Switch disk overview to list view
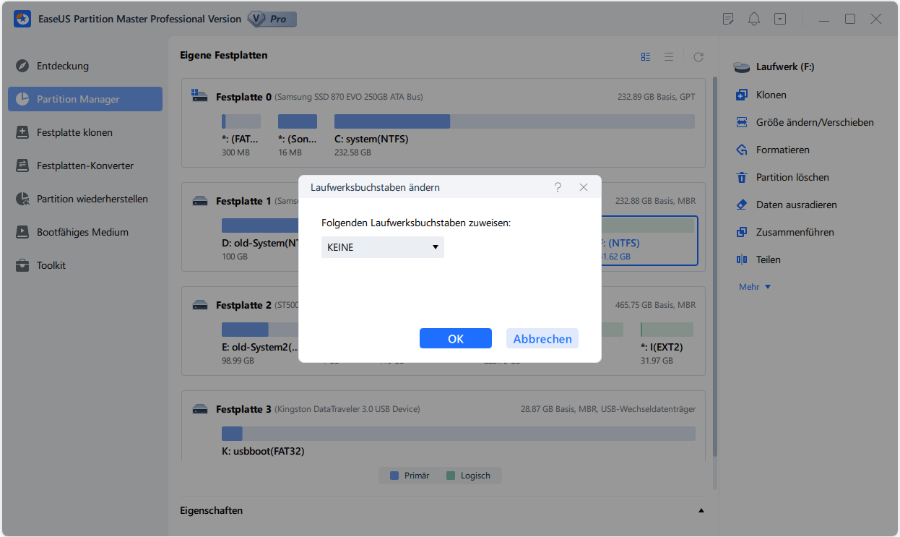900x537 pixels. pos(668,56)
